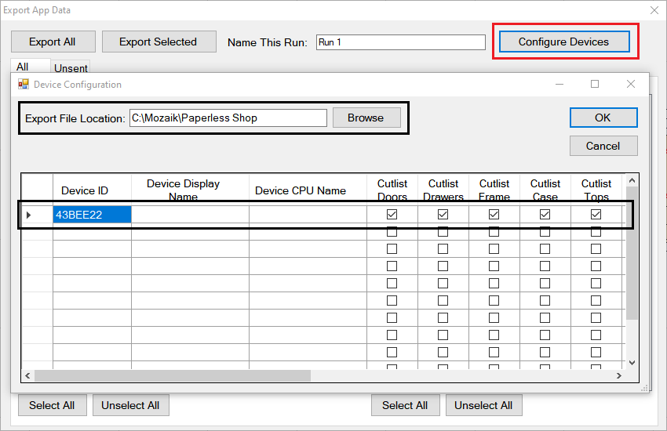This screenshot has width=667, height=431.
Task: Enable Cutlist Case in the second row
Action: (545, 232)
